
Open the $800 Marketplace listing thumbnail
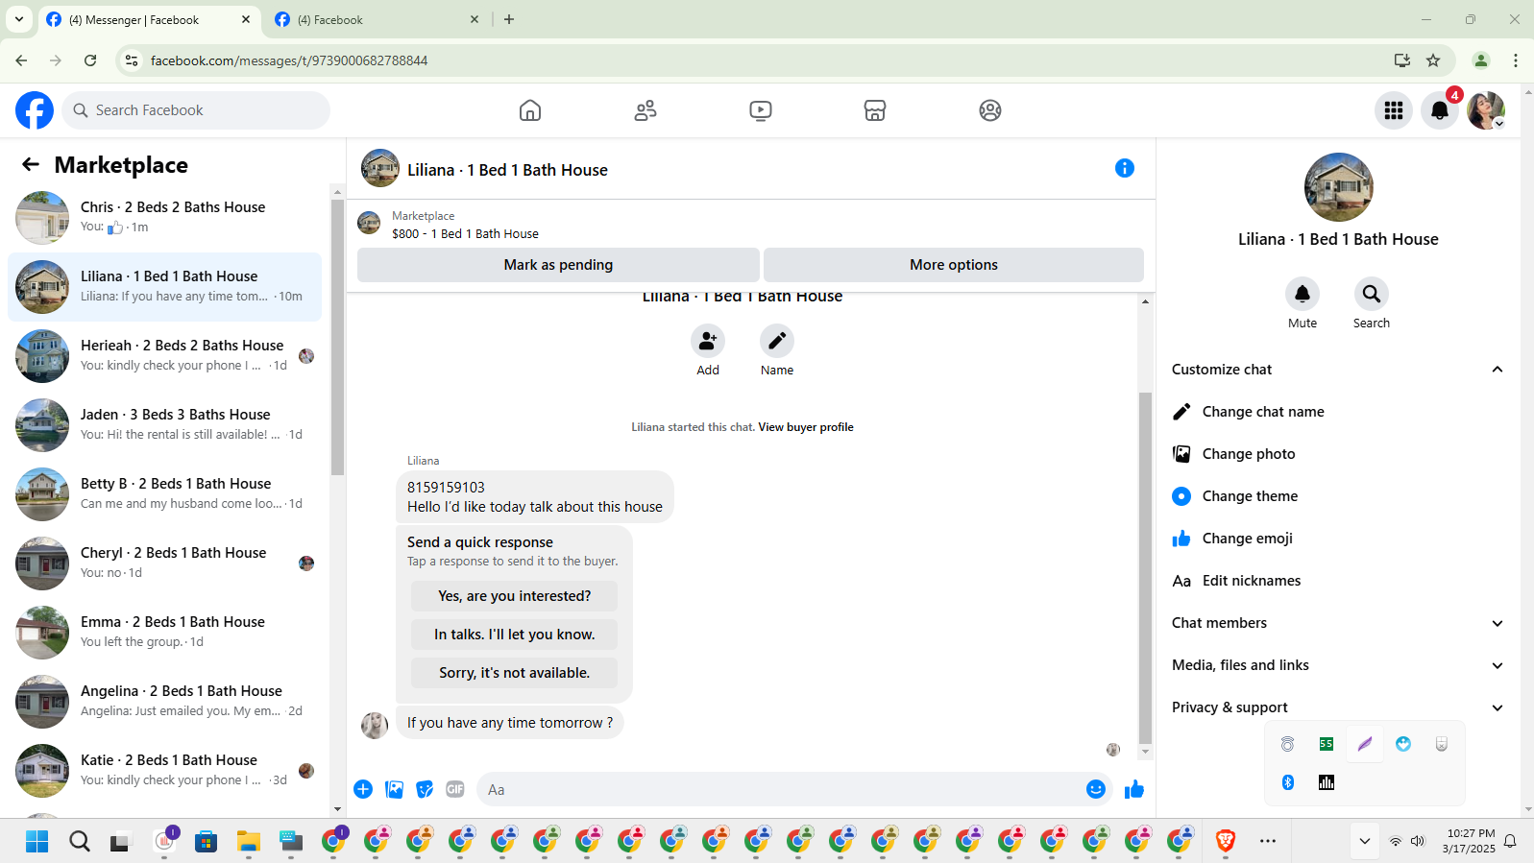click(x=369, y=224)
